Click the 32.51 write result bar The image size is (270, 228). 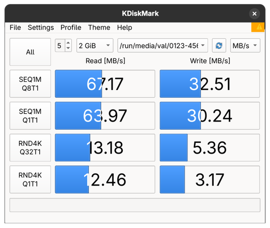pyautogui.click(x=210, y=84)
